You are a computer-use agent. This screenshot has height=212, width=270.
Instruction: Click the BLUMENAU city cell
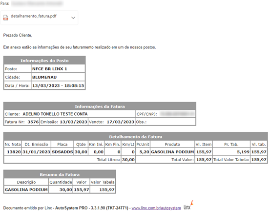point(58,77)
